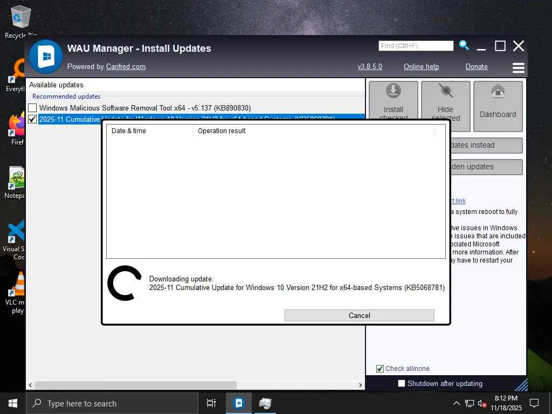This screenshot has width=552, height=414.
Task: Click the left arrow of horizontal scrollbar
Action: pyautogui.click(x=31, y=385)
